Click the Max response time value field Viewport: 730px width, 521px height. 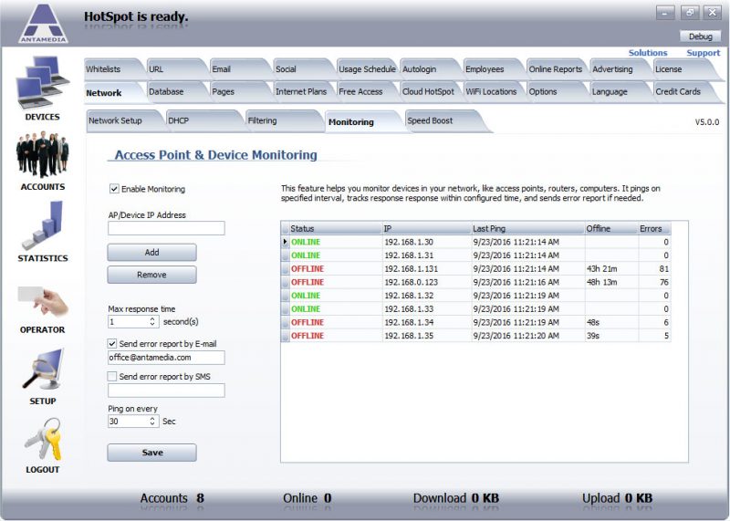tap(129, 321)
